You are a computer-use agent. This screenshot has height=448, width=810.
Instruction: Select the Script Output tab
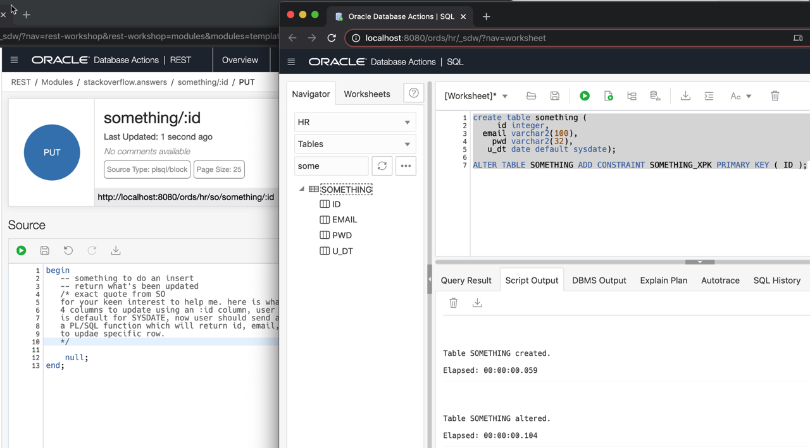coord(532,281)
